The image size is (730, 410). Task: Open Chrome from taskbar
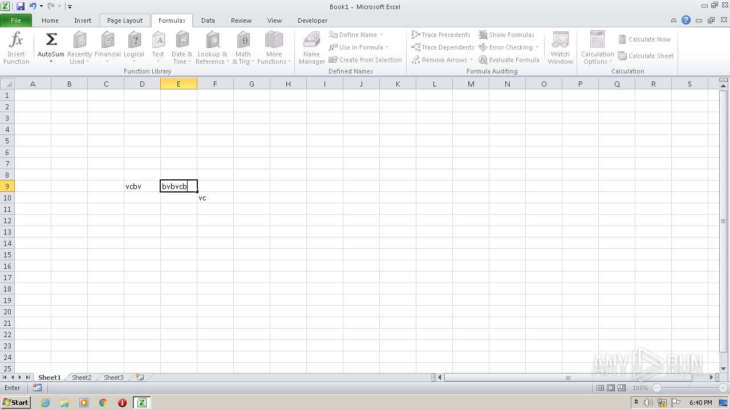coord(103,403)
